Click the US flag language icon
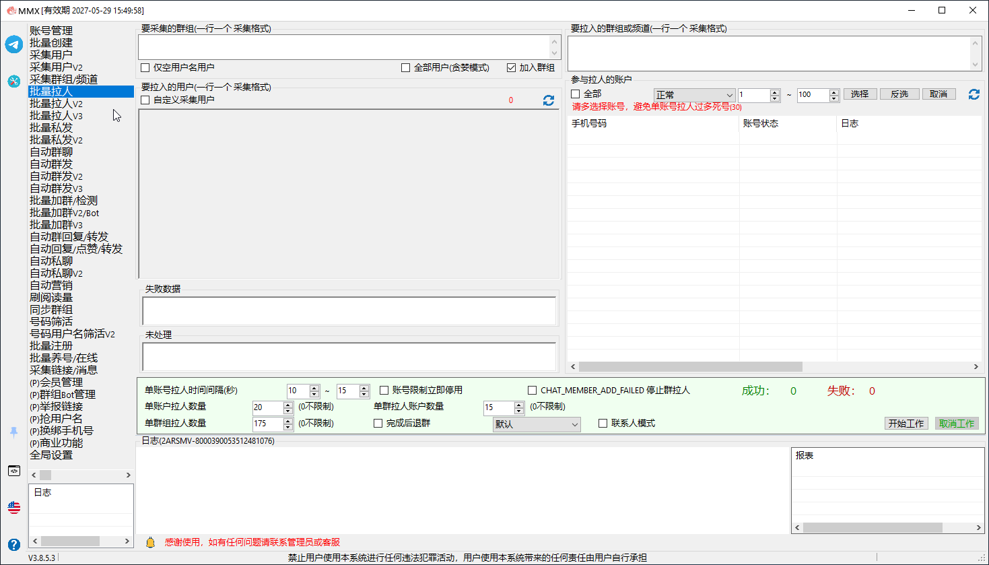 [x=14, y=507]
